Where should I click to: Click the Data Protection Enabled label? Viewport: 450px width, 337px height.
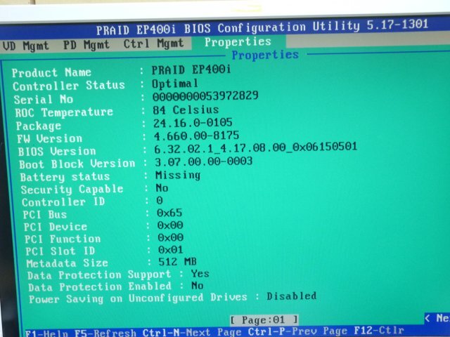100,286
